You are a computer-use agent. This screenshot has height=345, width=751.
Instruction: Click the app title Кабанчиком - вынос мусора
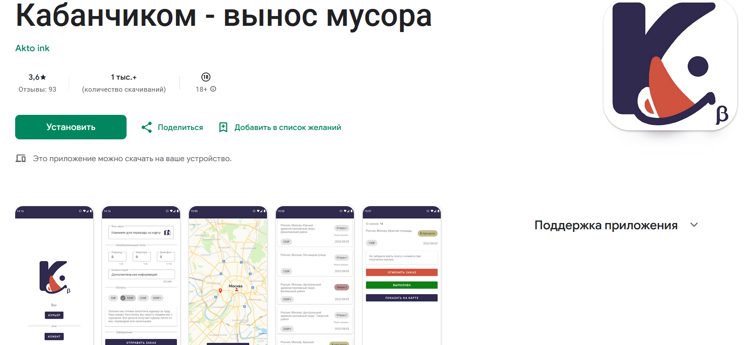coord(224,16)
